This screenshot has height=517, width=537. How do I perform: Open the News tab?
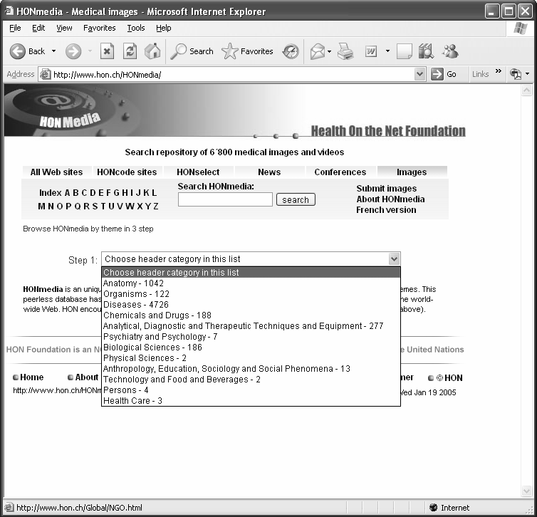click(269, 172)
